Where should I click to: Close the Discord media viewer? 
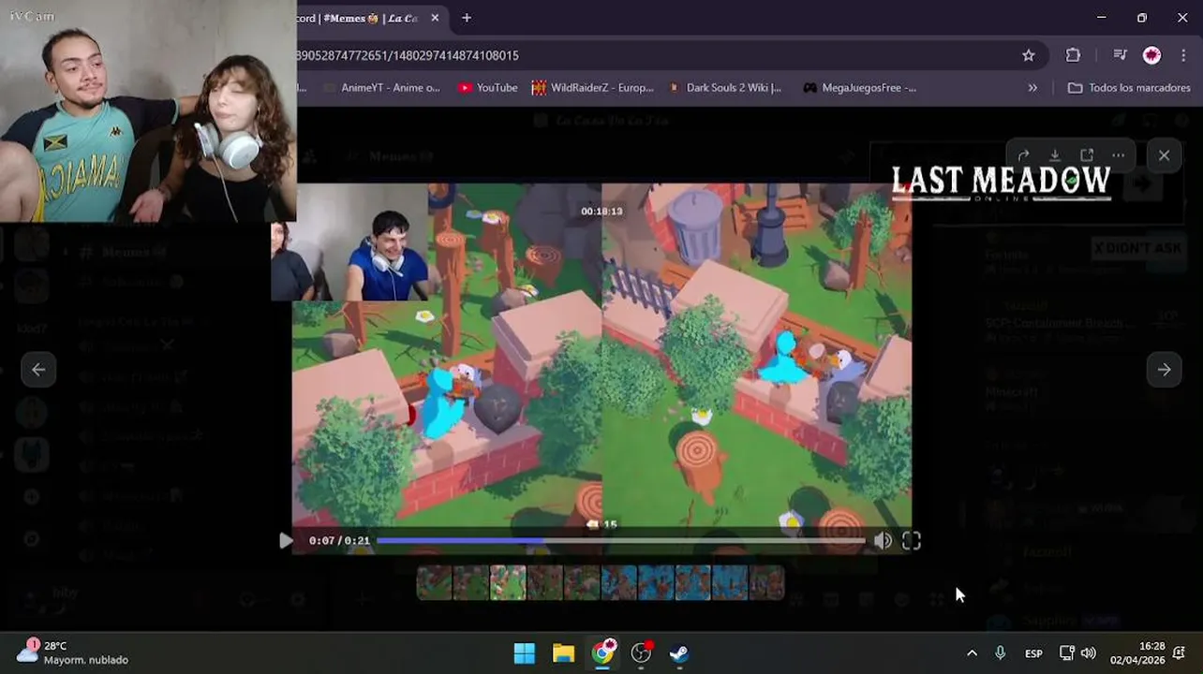[1164, 155]
